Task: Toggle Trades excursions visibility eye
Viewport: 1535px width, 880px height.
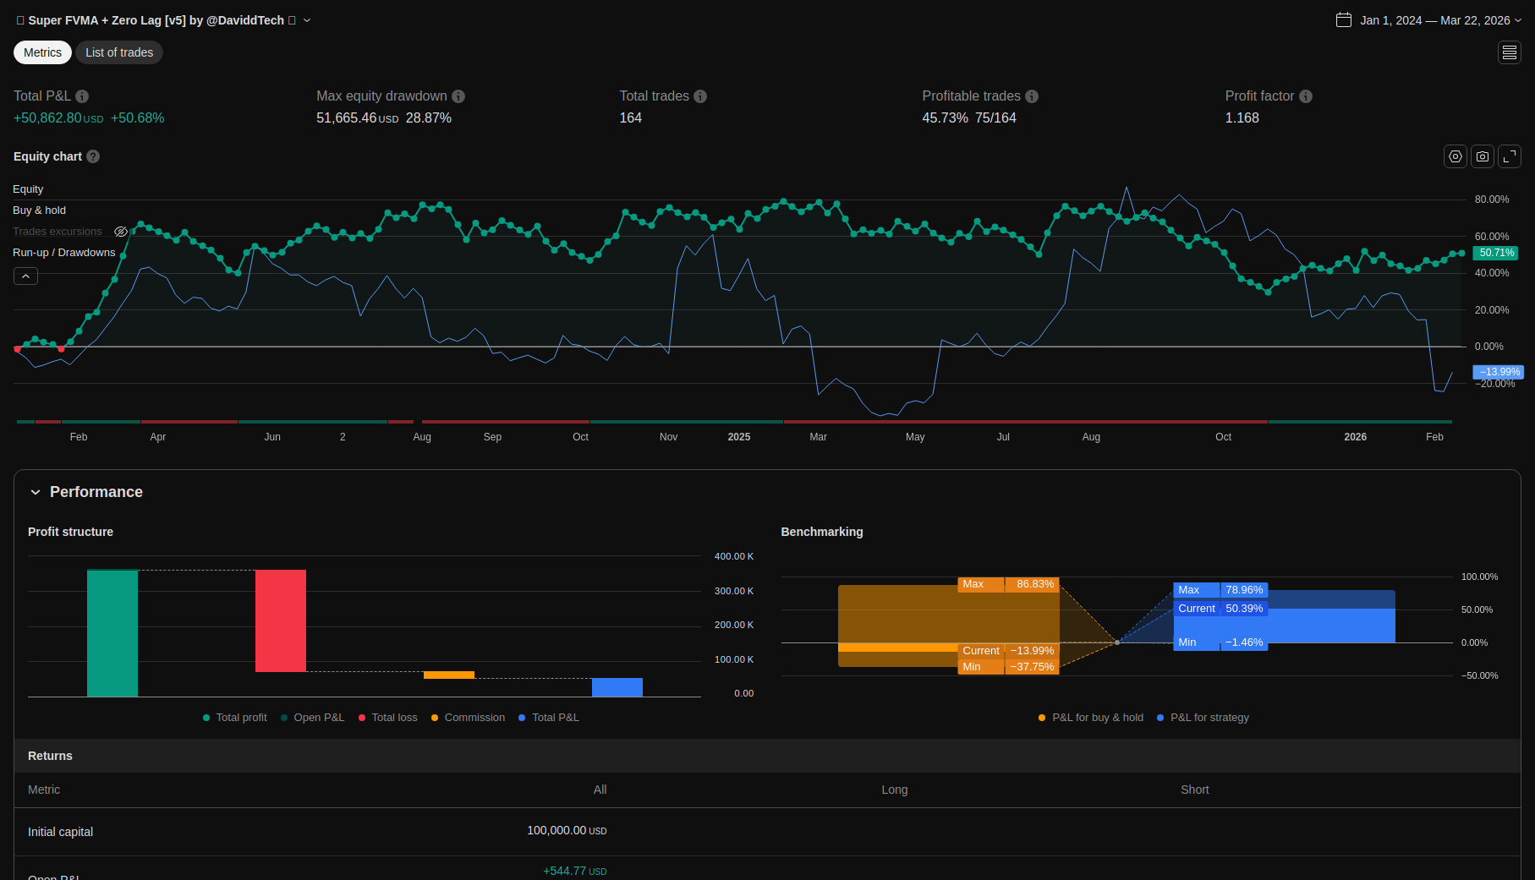Action: (121, 232)
